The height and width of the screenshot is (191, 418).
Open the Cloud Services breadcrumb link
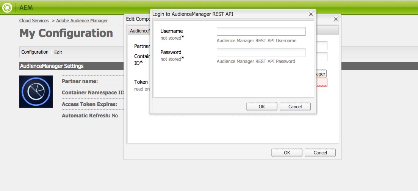[34, 20]
